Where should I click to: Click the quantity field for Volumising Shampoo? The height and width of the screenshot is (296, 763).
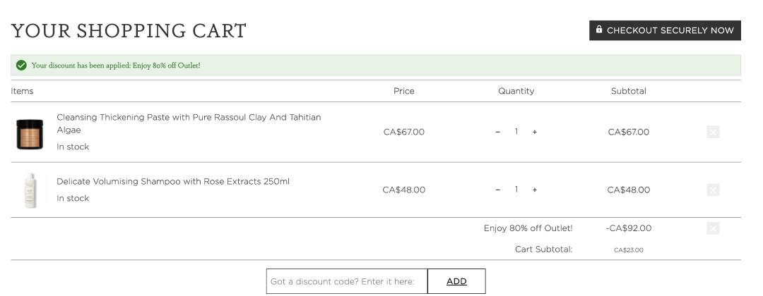pos(516,190)
